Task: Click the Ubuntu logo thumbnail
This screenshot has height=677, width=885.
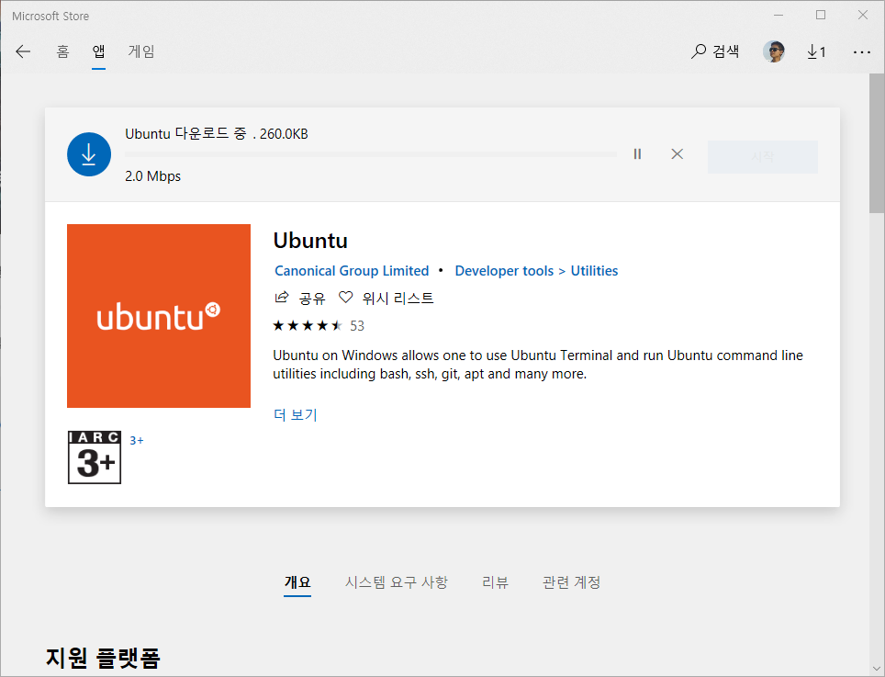Action: [x=159, y=316]
